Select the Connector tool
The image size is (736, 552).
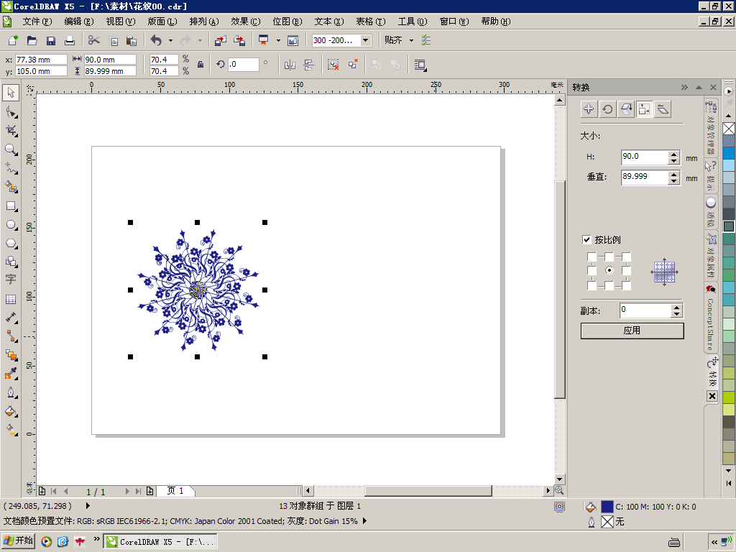coord(11,336)
